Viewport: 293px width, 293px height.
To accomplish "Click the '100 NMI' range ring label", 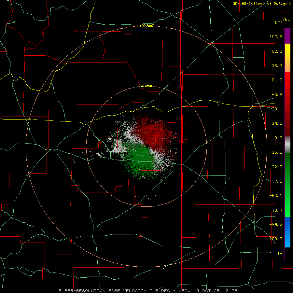I will tap(146, 26).
